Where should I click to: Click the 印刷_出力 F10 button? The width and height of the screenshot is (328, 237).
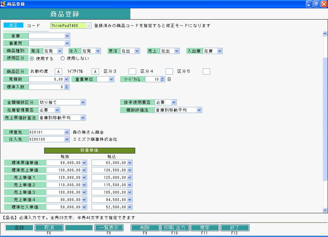coord(175,228)
